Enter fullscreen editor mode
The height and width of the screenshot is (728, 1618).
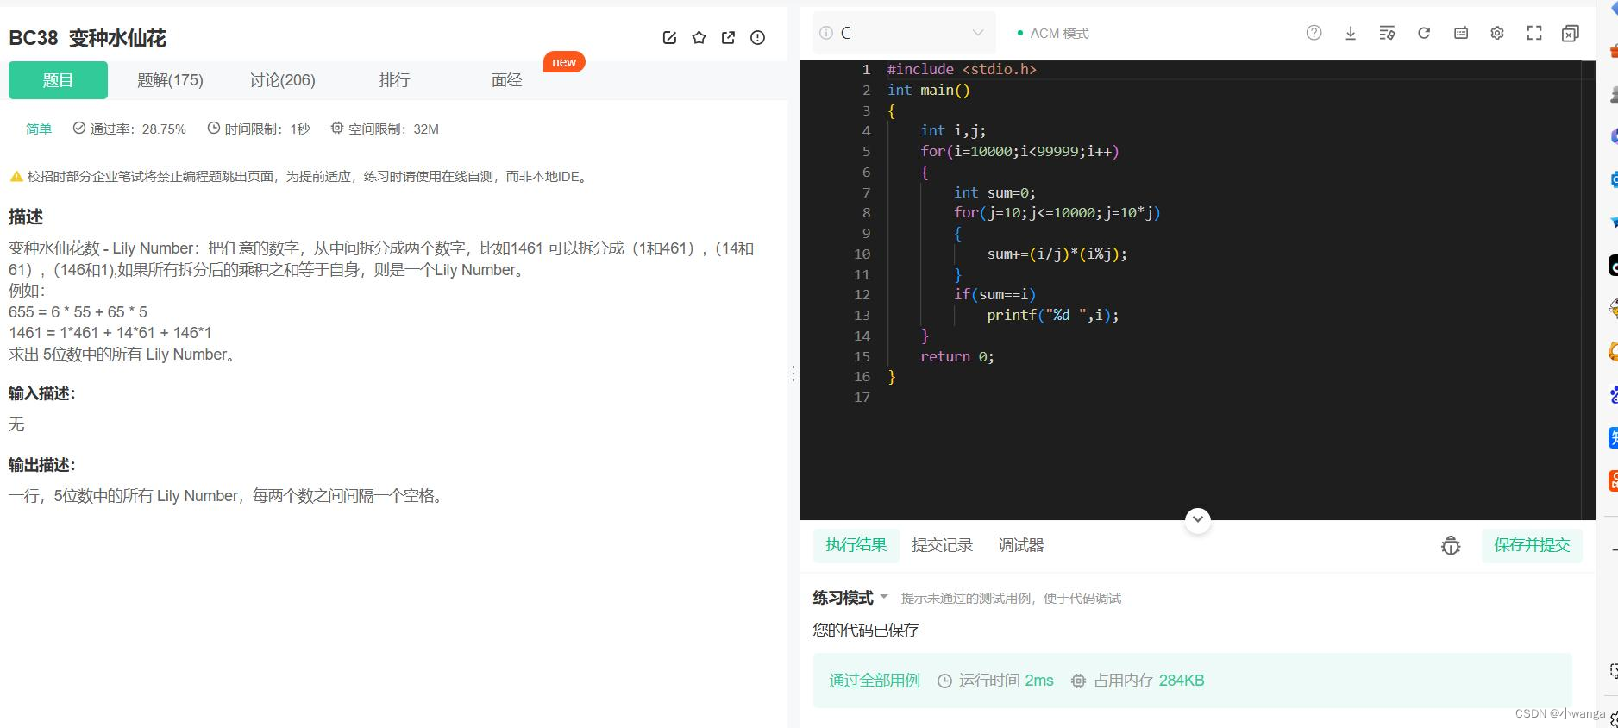[x=1534, y=33]
